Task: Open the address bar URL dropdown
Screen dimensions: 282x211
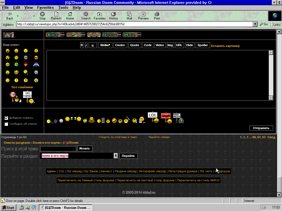Action: point(255,24)
